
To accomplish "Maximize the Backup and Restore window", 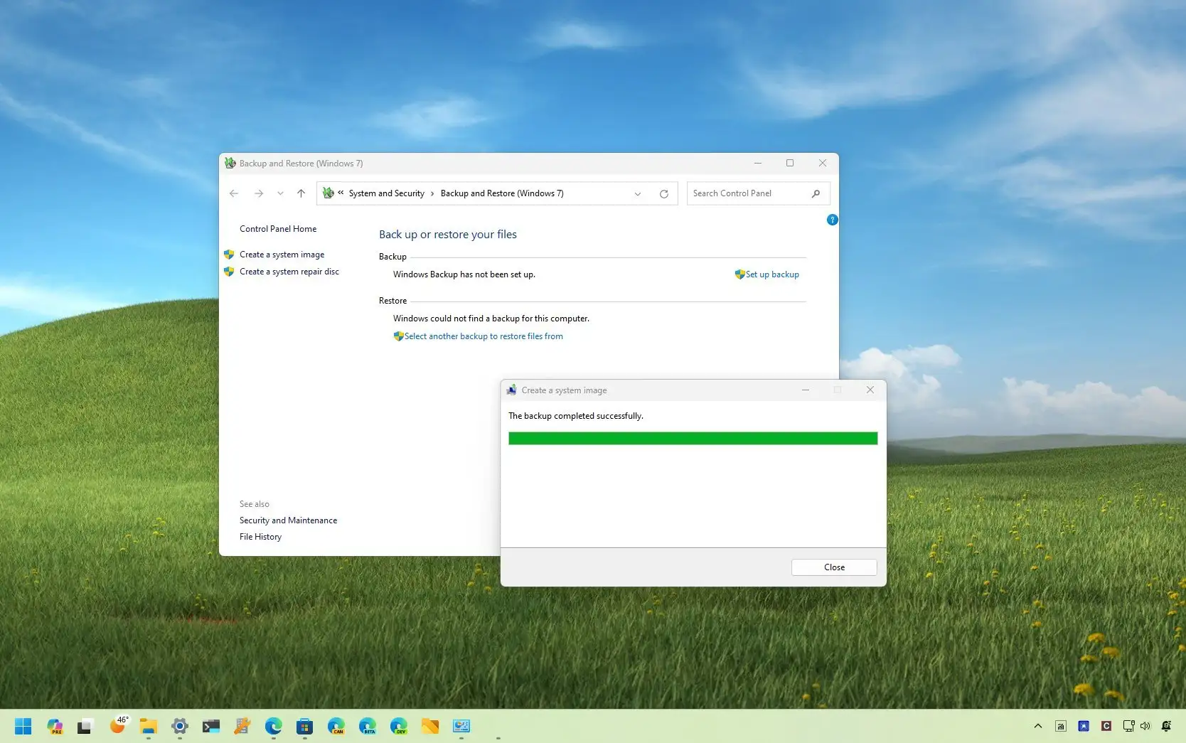I will point(790,163).
